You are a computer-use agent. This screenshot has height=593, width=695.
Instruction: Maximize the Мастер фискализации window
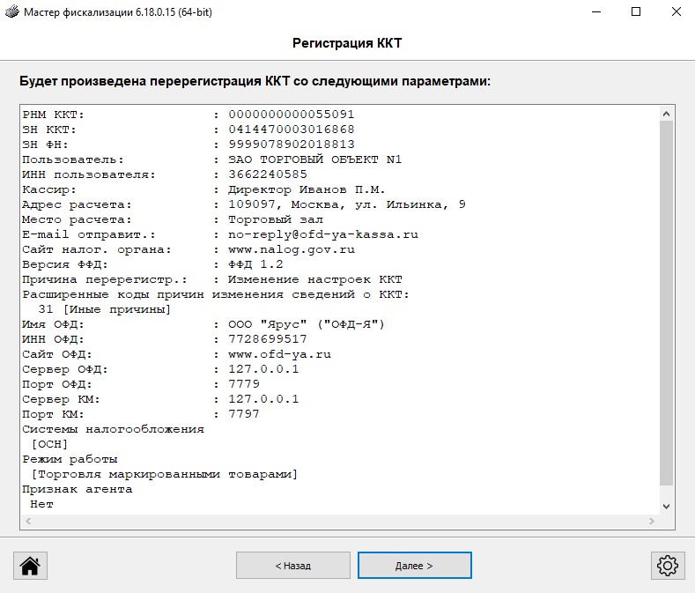coord(635,12)
